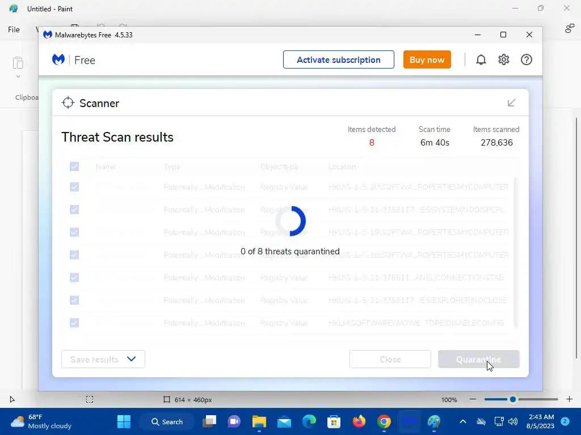The width and height of the screenshot is (581, 435).
Task: Expand the Paste dropdown arrow in Paint
Action: coord(18,76)
